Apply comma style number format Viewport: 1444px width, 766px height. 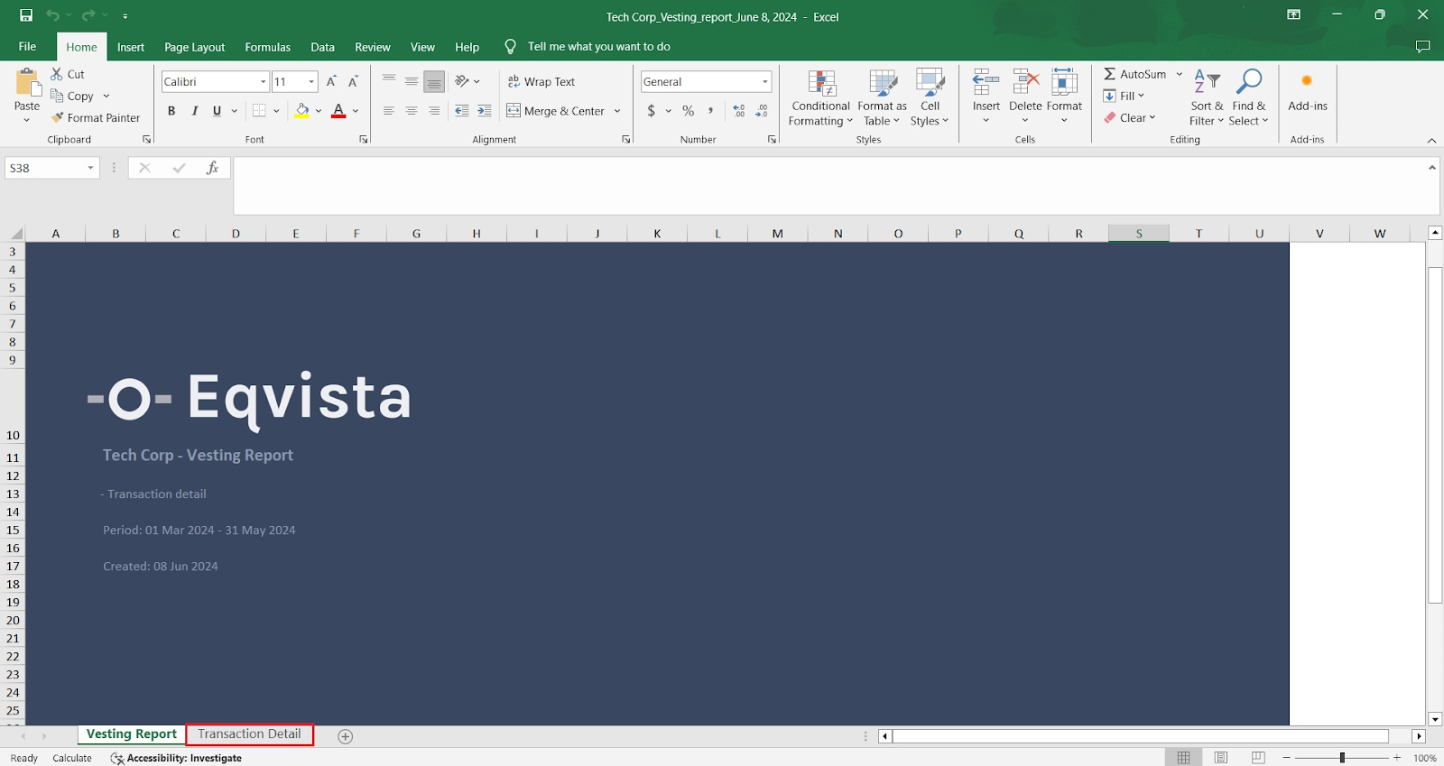point(711,110)
